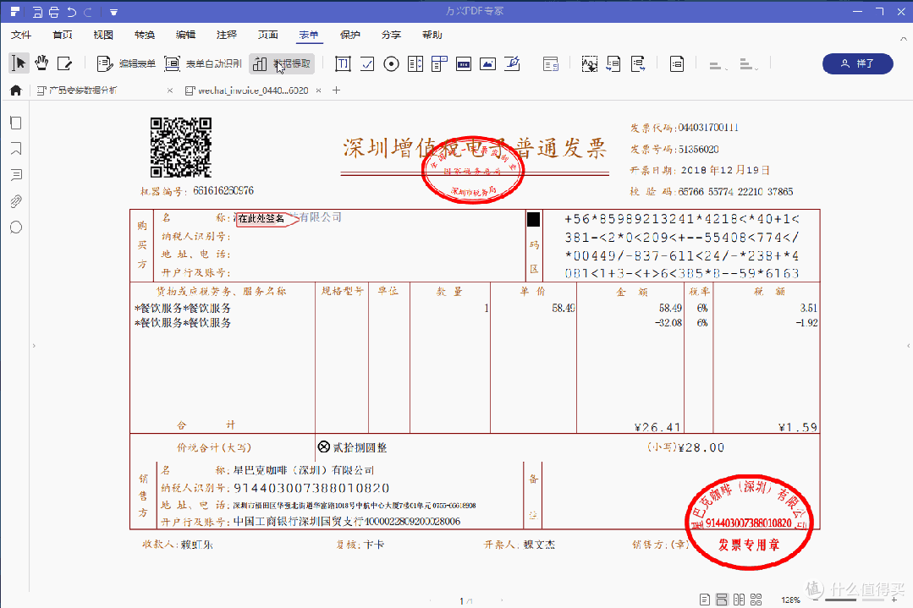
Task: Add an image field to form
Action: (488, 63)
